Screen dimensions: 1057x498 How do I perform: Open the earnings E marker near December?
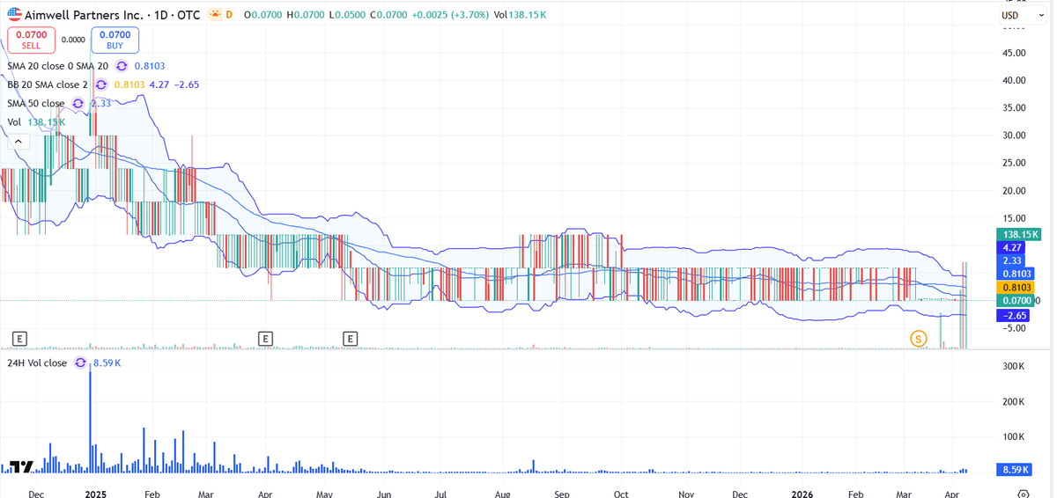pos(20,338)
